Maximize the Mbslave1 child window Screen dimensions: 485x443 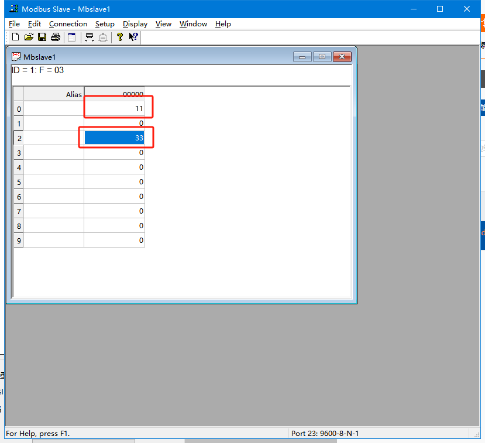(322, 57)
